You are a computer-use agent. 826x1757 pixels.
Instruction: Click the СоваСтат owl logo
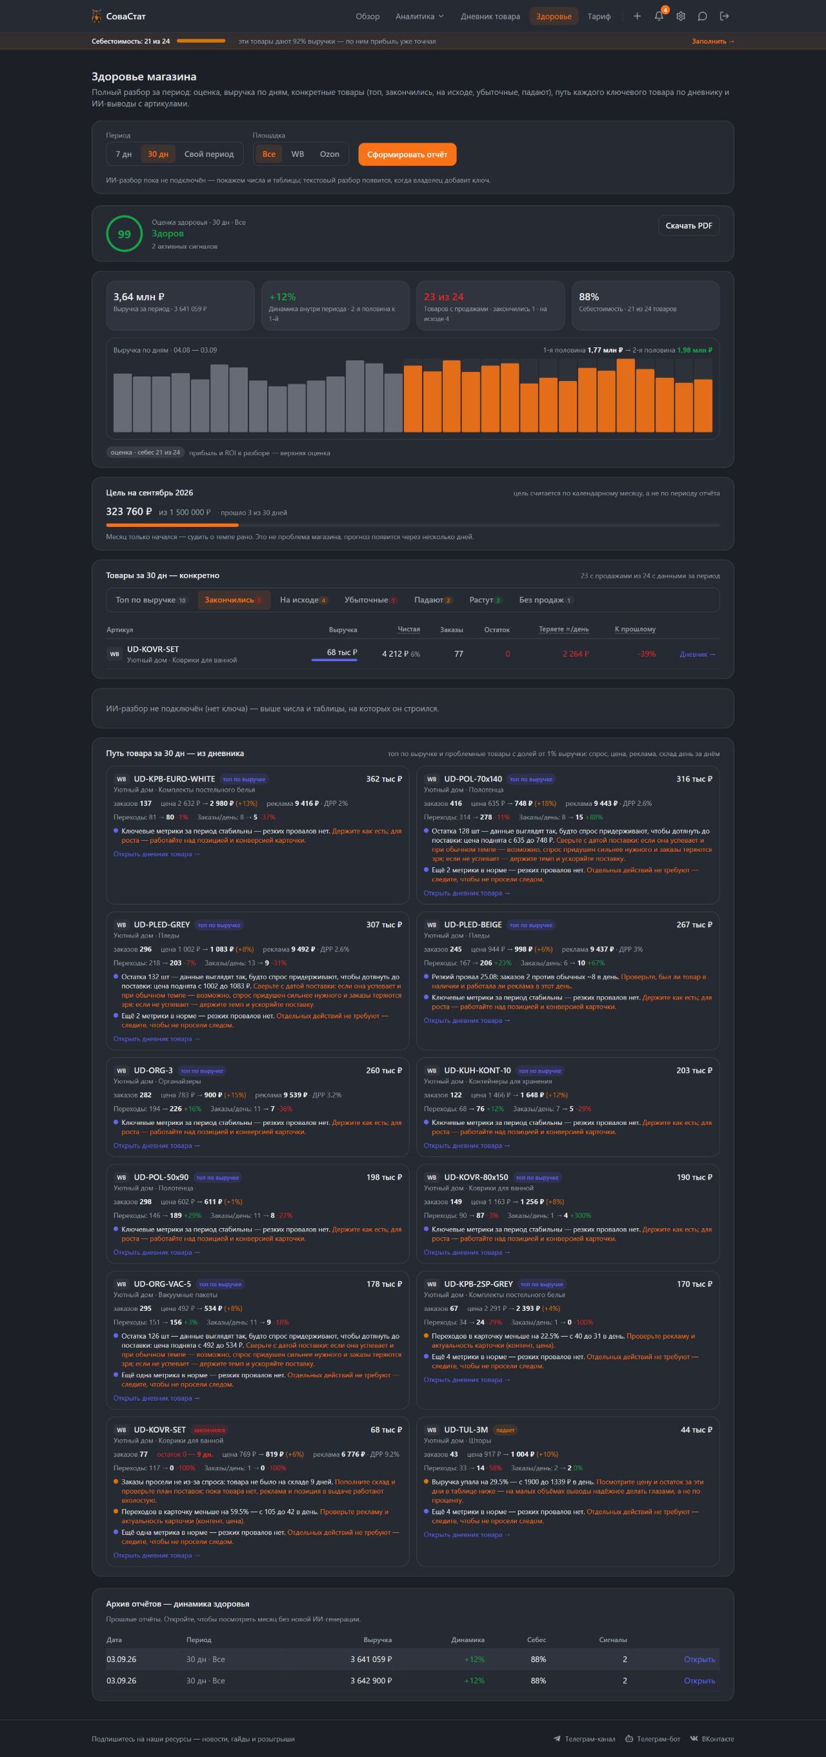click(x=97, y=16)
